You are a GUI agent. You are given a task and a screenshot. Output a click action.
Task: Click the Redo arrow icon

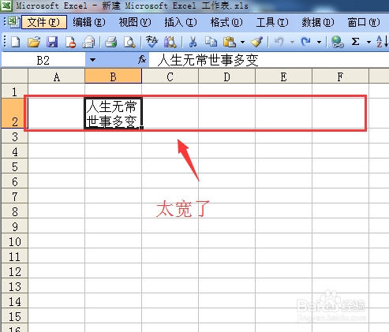(x=306, y=42)
